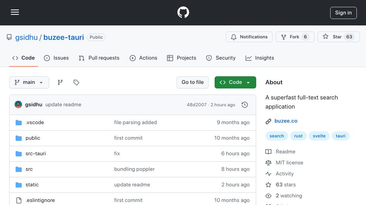Screen dimensions: 366x205
Task: Open the 63 stars link
Action: 281,185
